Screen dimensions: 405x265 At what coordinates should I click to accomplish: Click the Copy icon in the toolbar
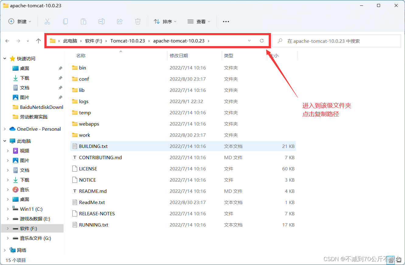tap(65, 21)
